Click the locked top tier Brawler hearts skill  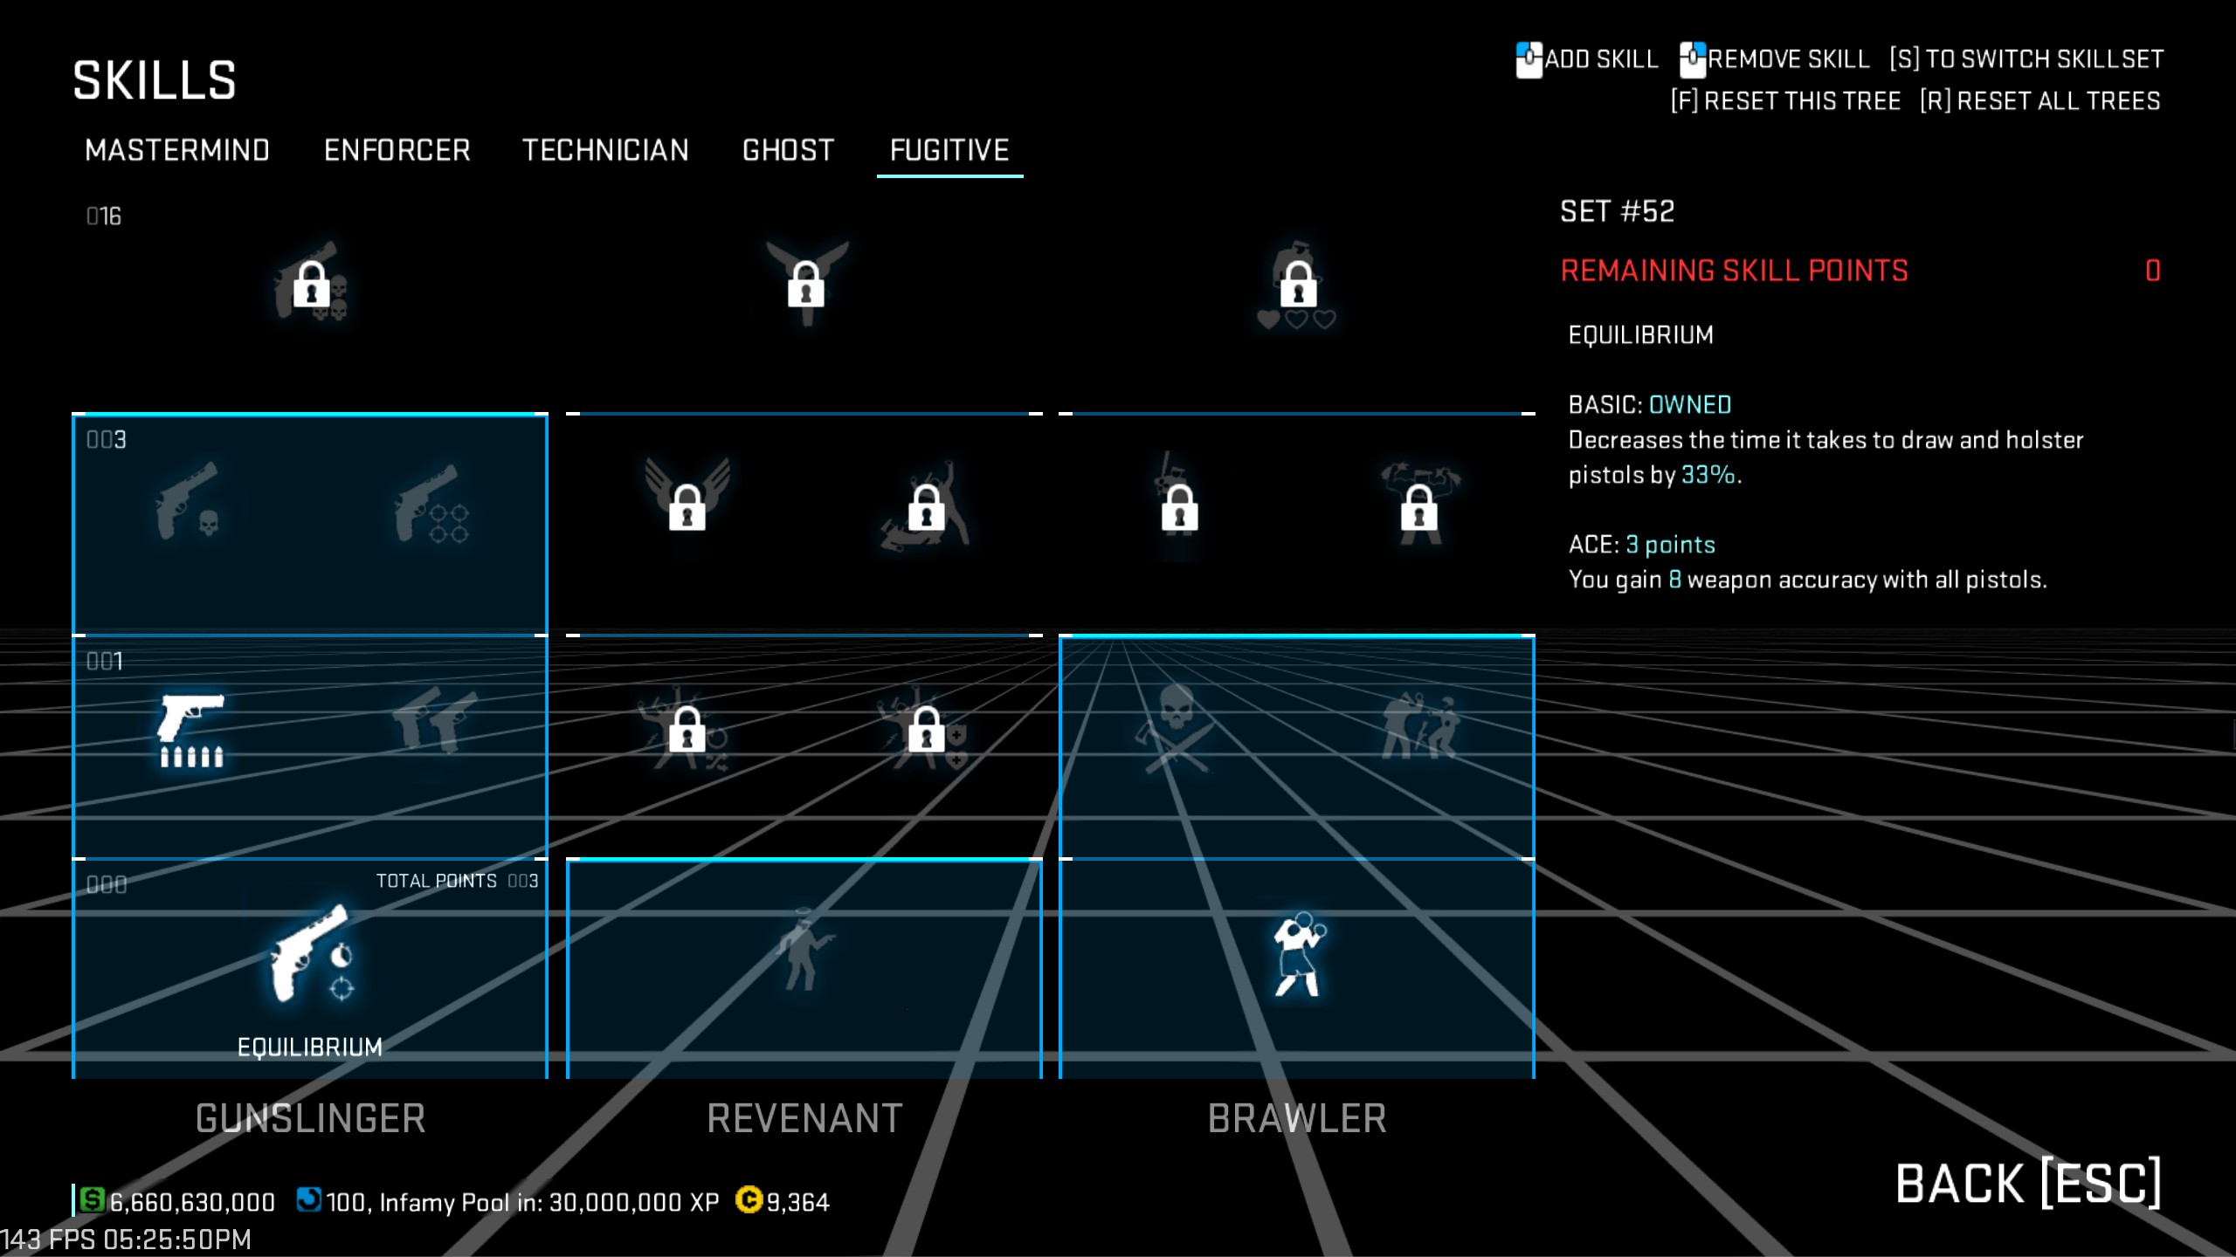tap(1297, 285)
